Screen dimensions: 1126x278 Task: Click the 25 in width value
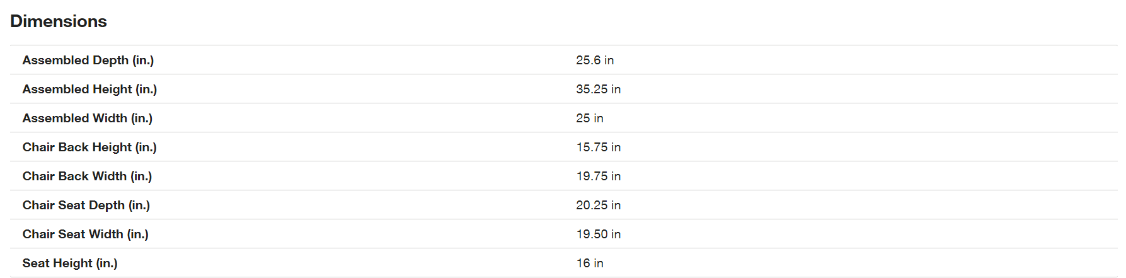coord(590,118)
